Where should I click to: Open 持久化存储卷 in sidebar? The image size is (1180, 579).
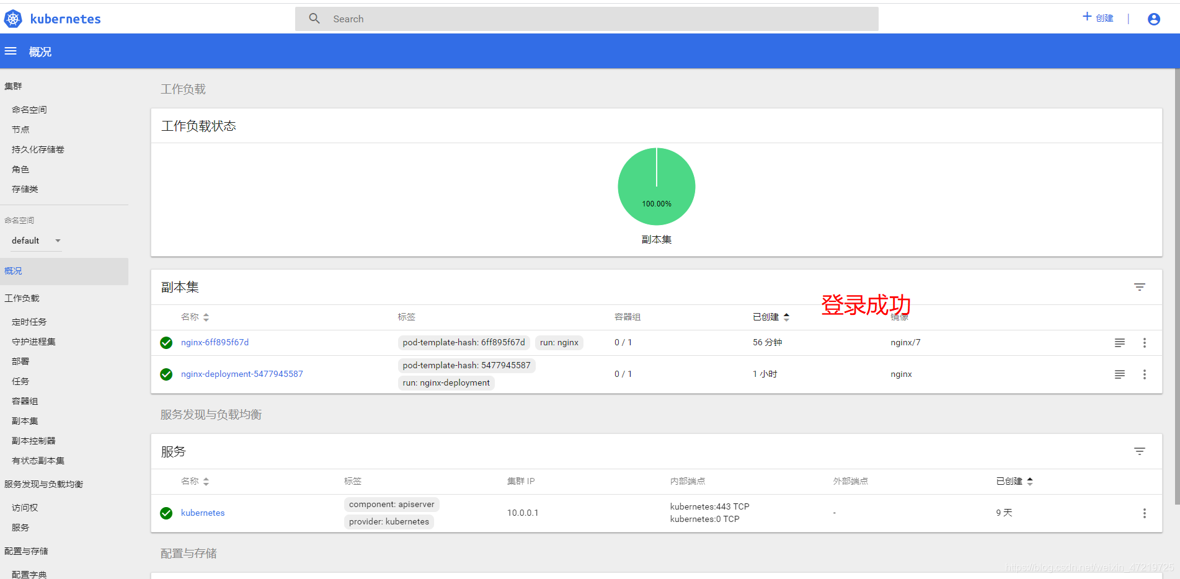[38, 149]
